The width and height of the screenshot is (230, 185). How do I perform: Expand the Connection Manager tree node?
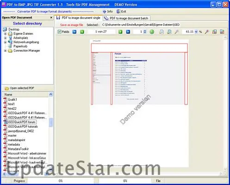5,50
